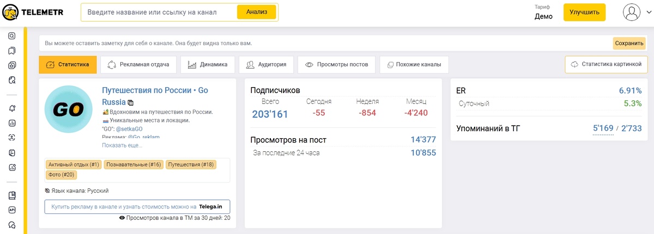Open the notifications bell in sidebar

(12, 108)
